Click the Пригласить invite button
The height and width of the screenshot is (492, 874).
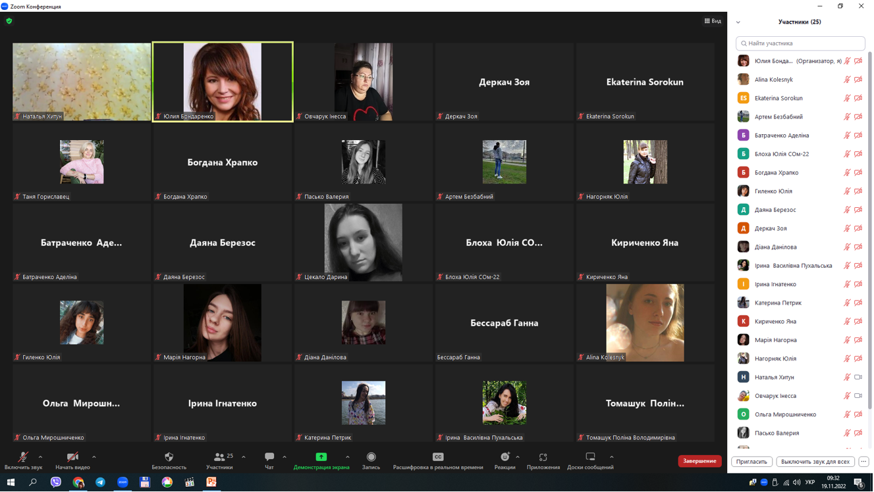click(x=751, y=462)
